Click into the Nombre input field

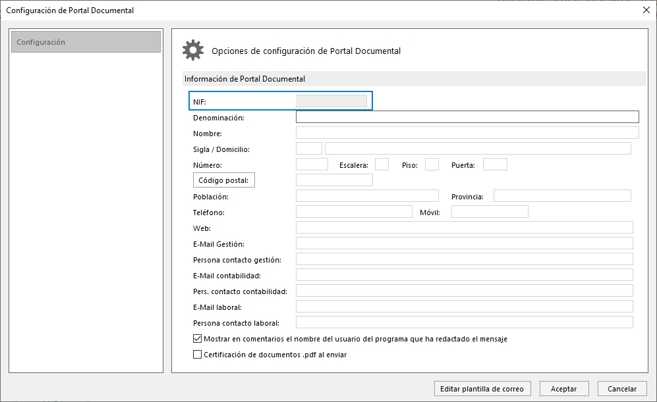point(467,133)
